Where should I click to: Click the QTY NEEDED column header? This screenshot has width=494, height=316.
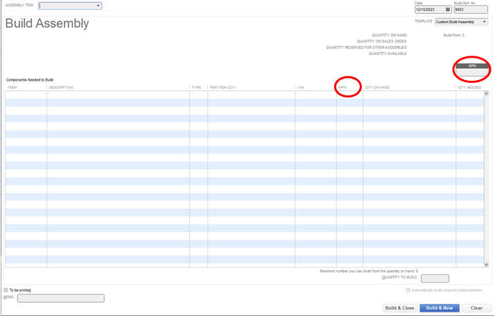pyautogui.click(x=470, y=87)
